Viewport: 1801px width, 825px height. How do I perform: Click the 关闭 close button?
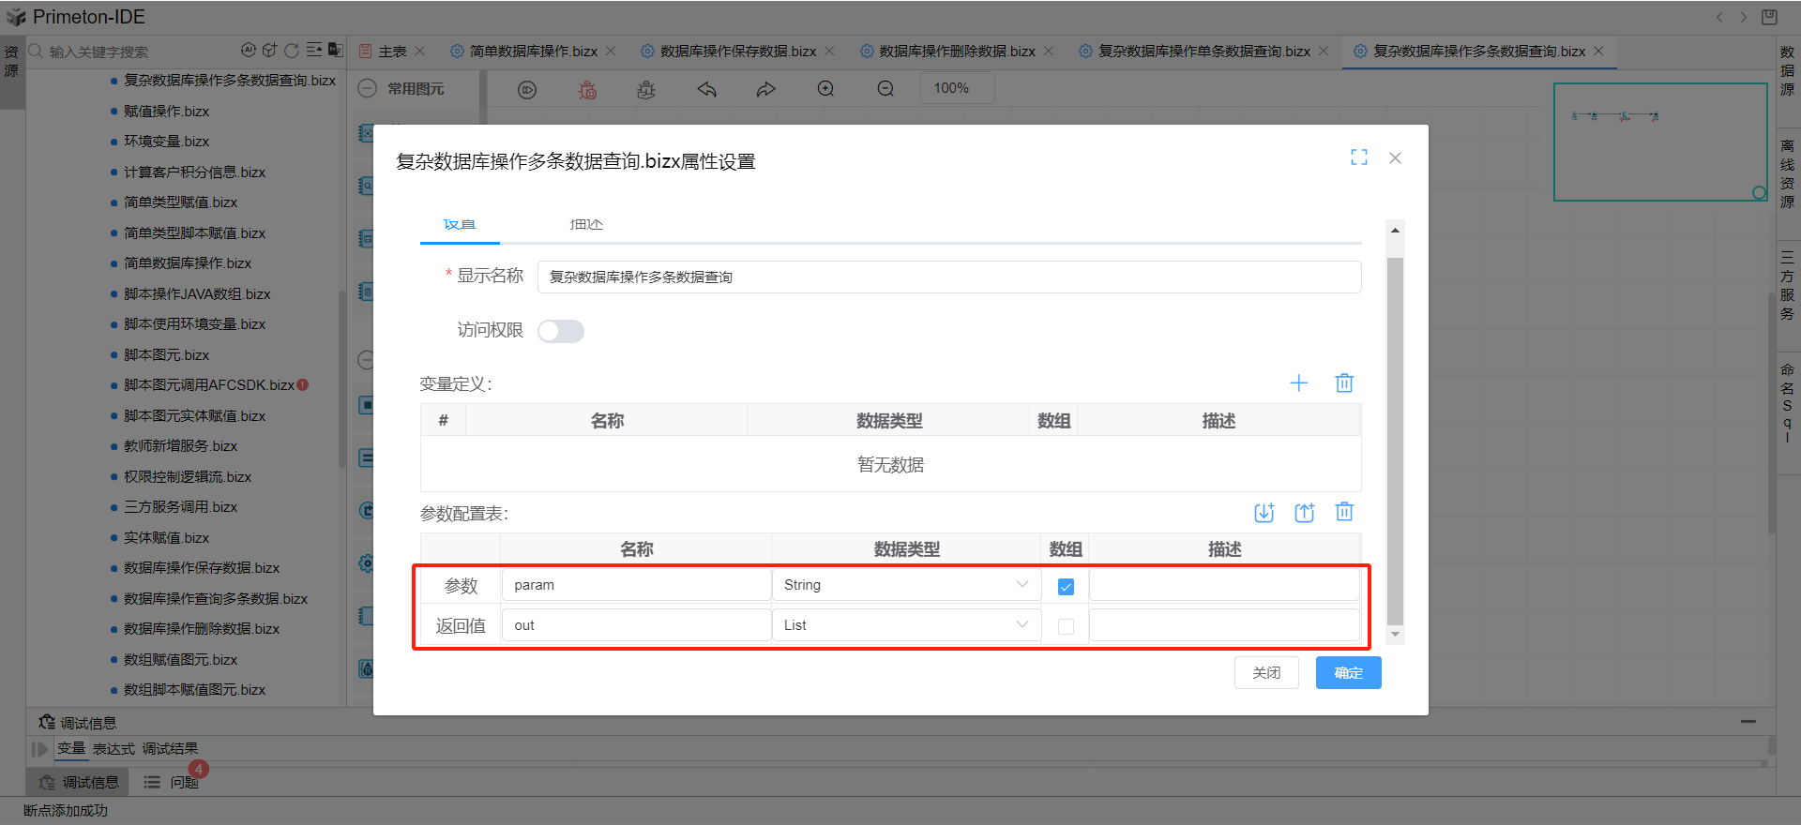coord(1265,673)
